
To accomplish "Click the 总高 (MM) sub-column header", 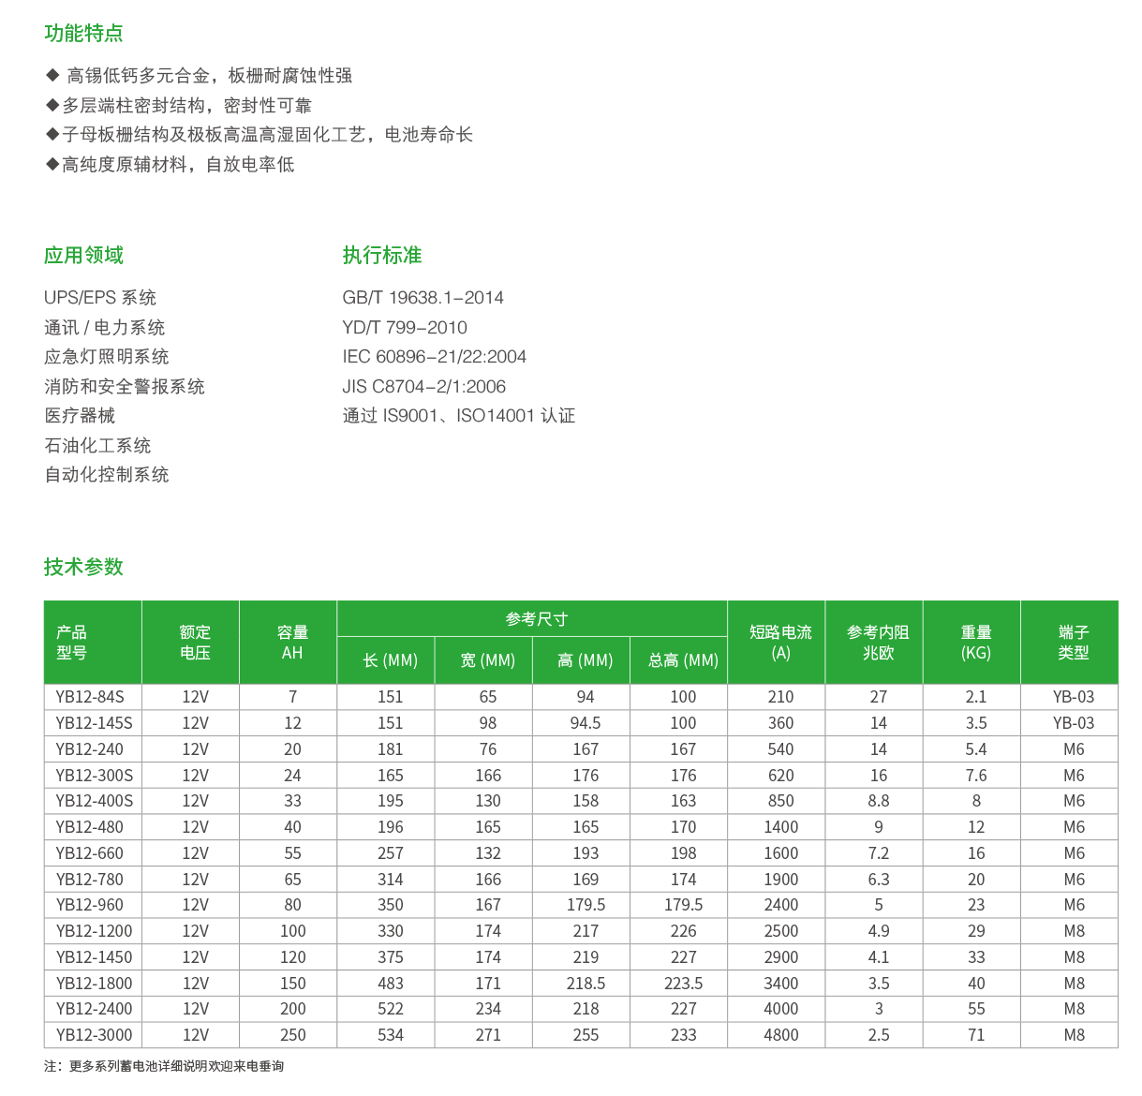I will coord(683,660).
